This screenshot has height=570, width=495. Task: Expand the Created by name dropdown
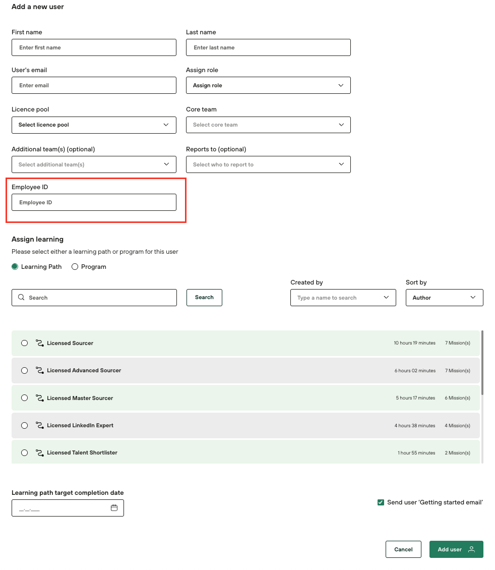[343, 298]
